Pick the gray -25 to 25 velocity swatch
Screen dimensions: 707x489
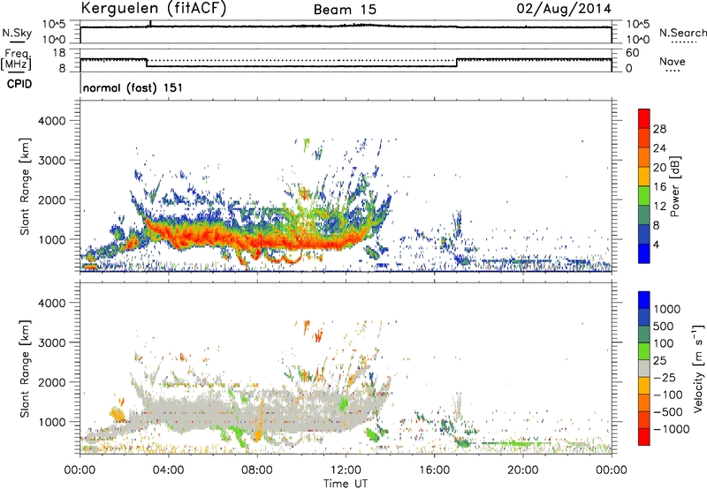coord(644,369)
